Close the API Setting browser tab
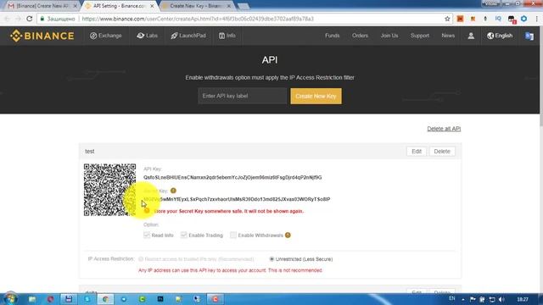 pos(152,6)
